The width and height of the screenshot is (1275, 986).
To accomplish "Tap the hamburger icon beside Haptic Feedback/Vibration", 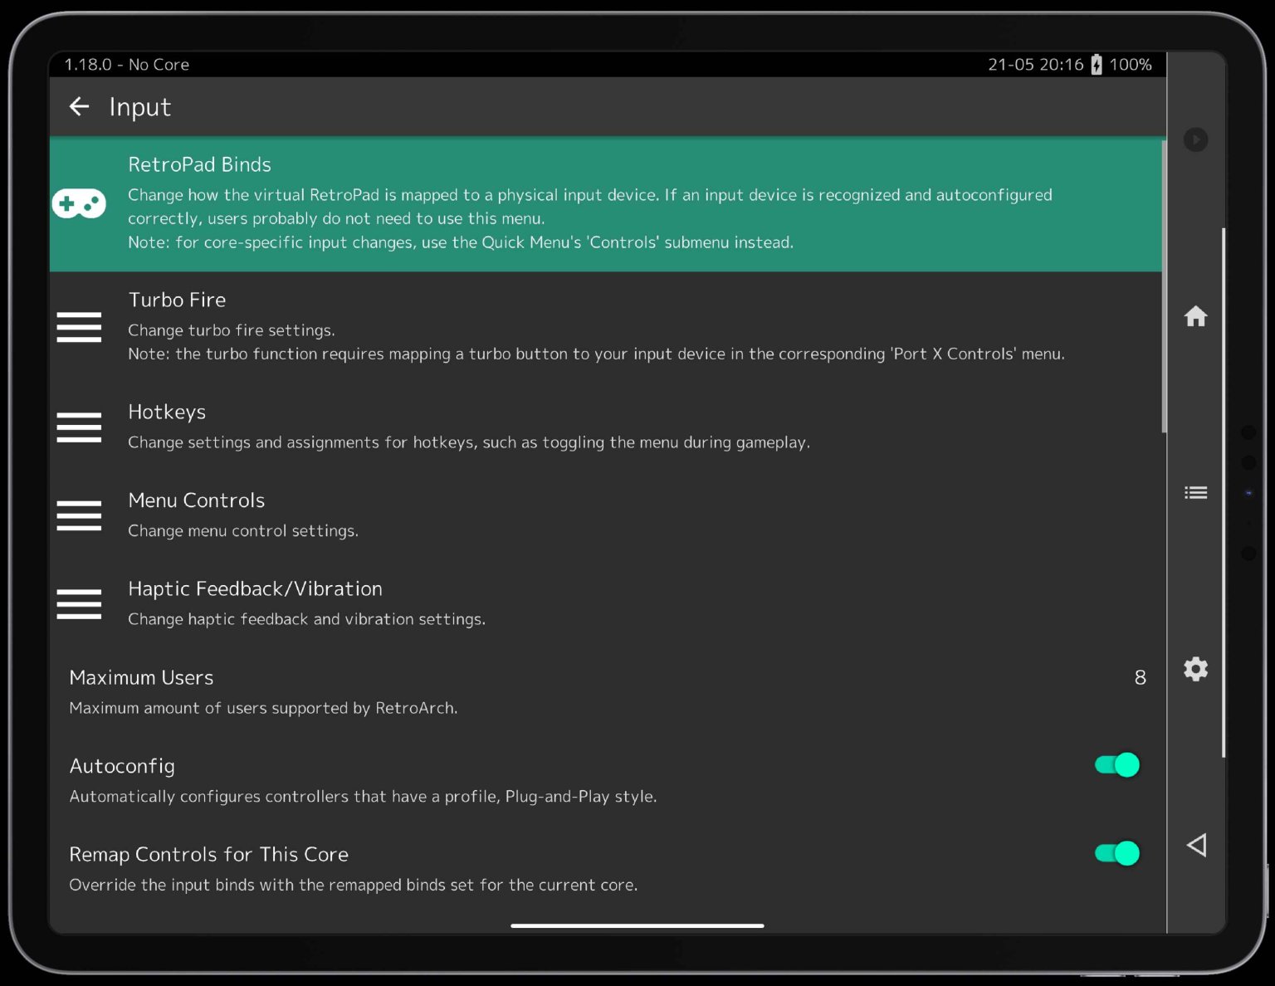I will click(x=79, y=604).
